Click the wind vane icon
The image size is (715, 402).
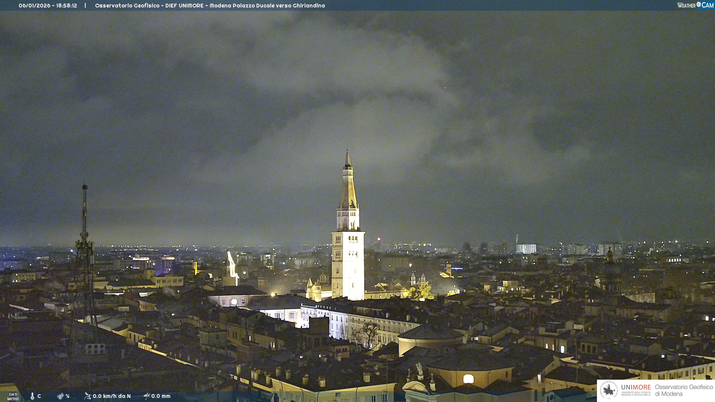pyautogui.click(x=88, y=396)
